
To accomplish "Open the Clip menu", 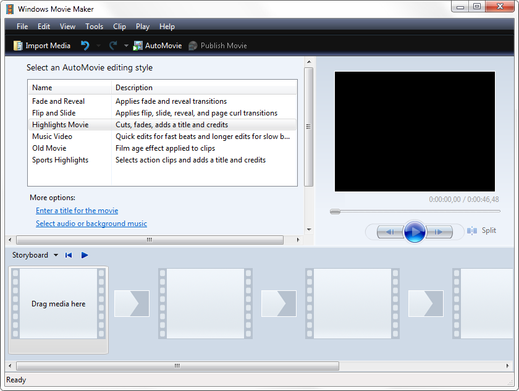I will 119,27.
